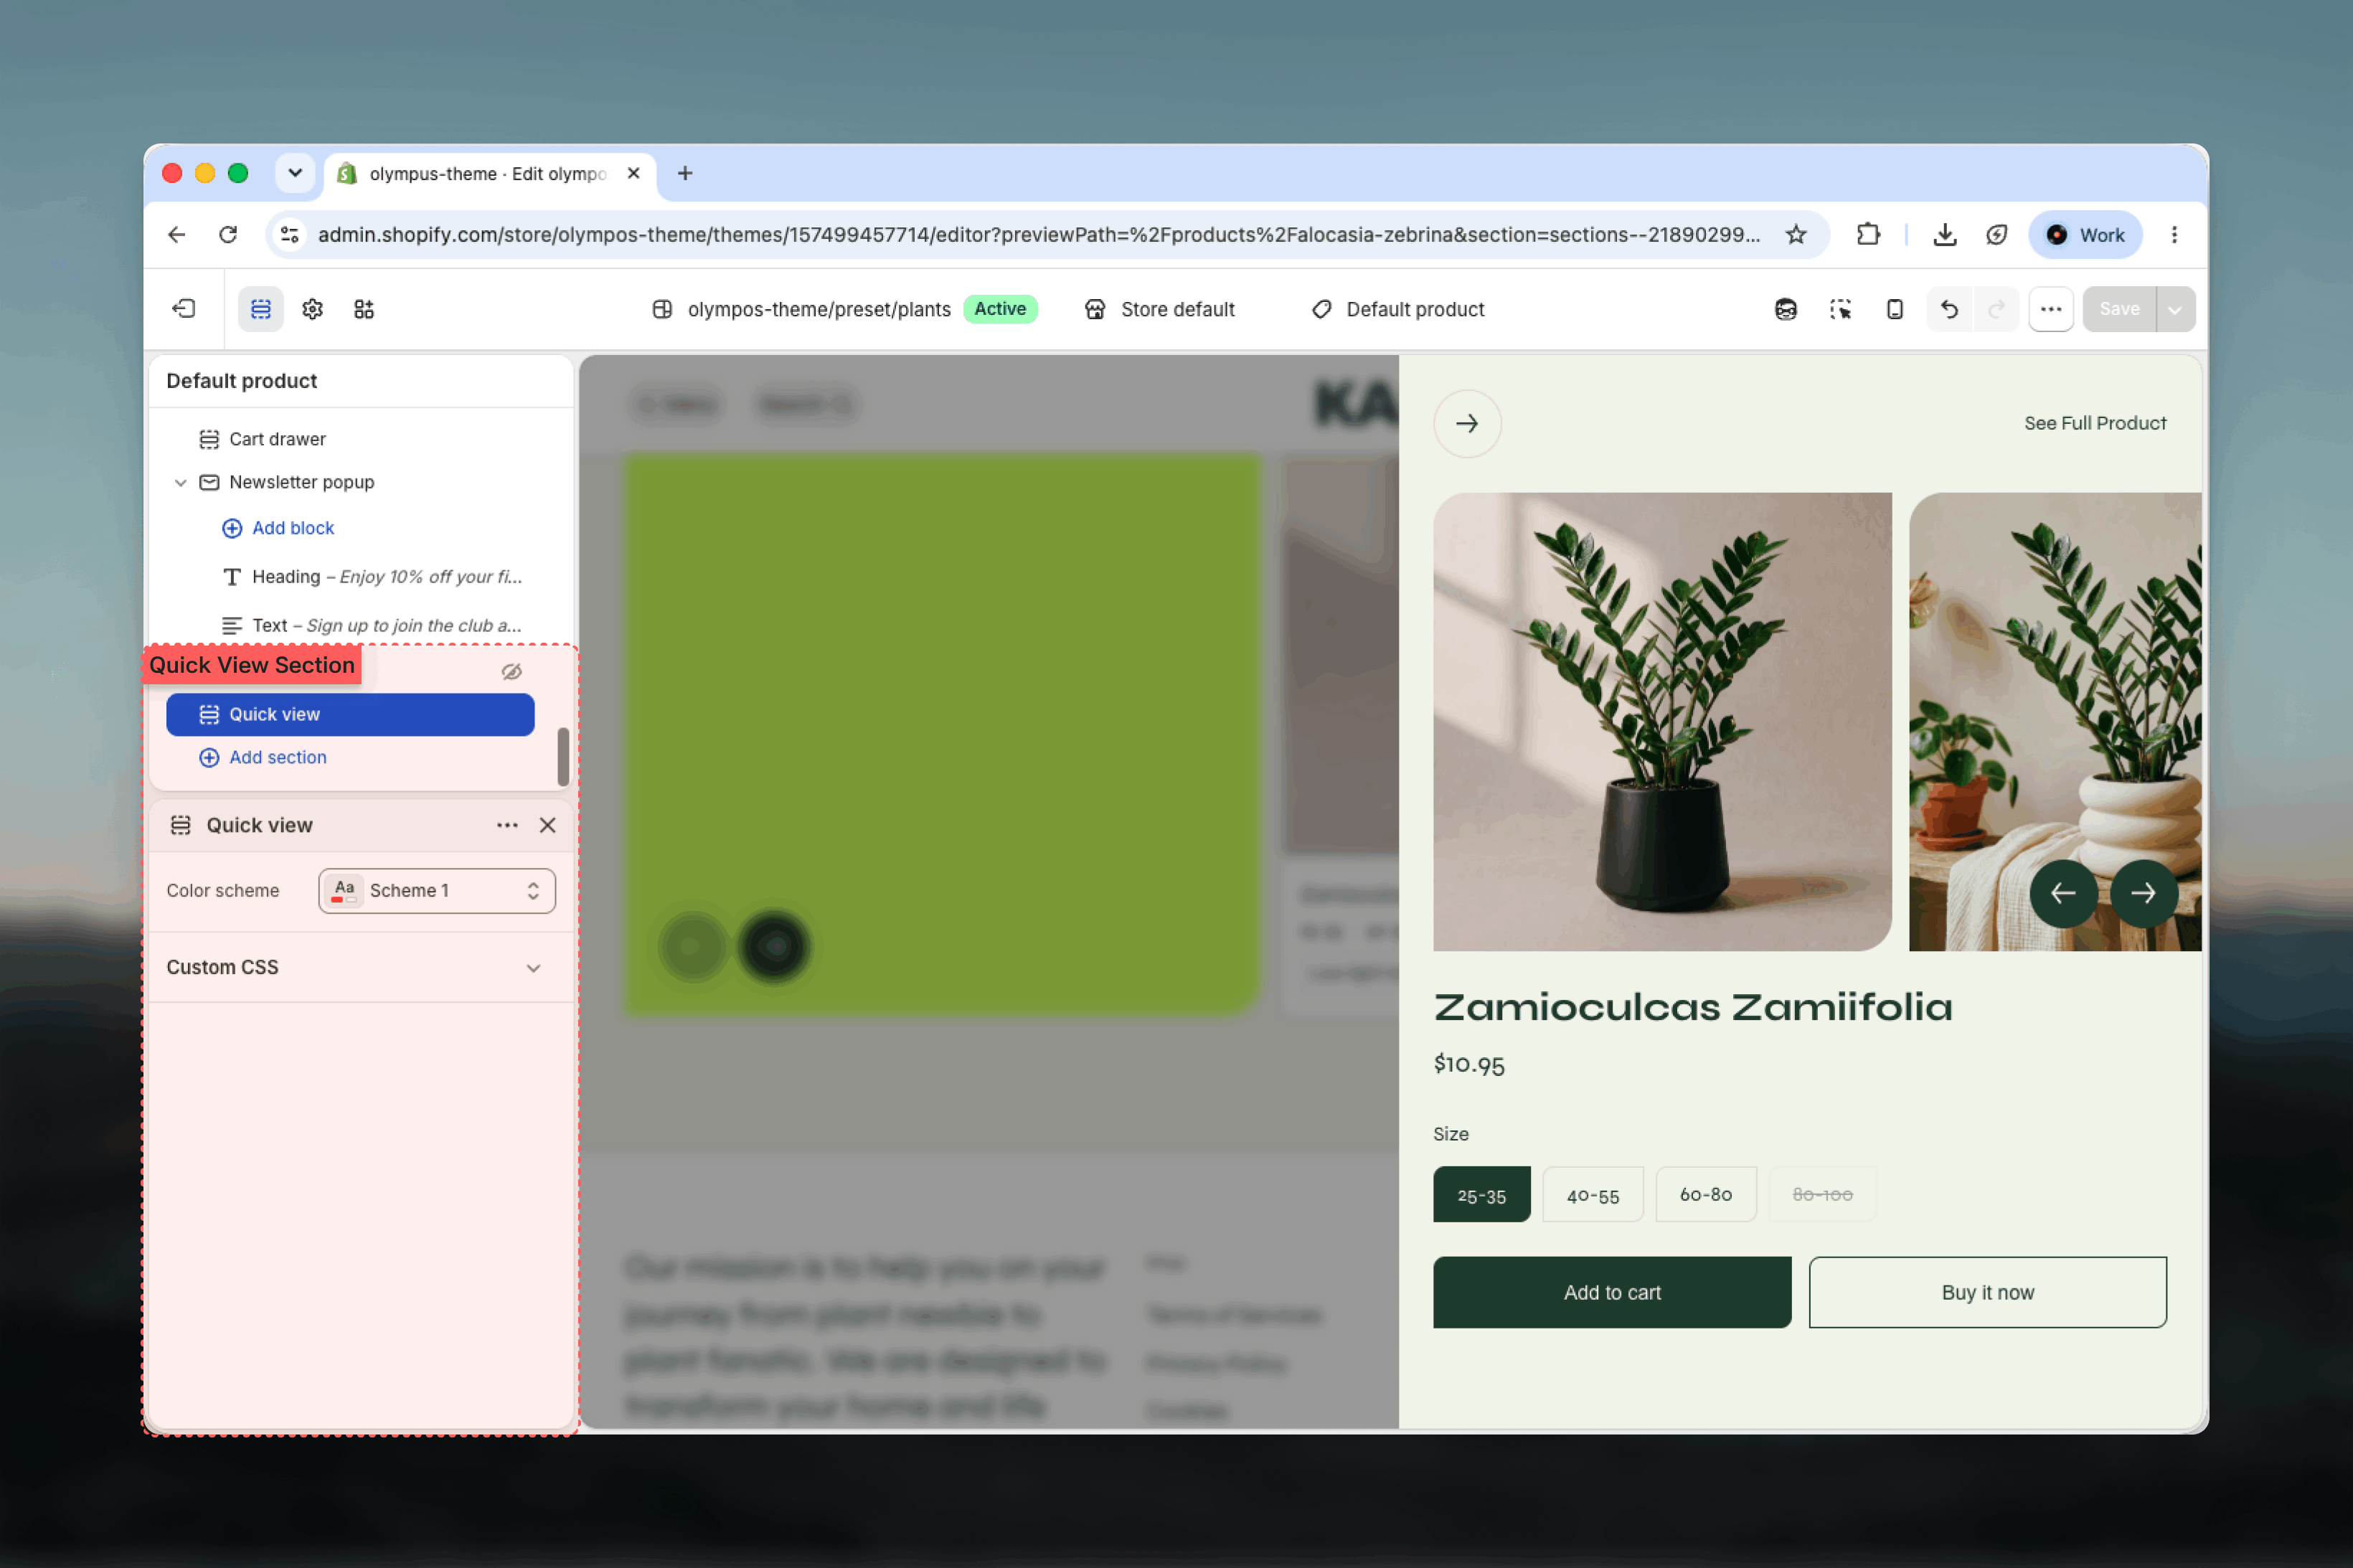Open the Color scheme Scheme 1 dropdown
The image size is (2353, 1568).
click(x=437, y=890)
